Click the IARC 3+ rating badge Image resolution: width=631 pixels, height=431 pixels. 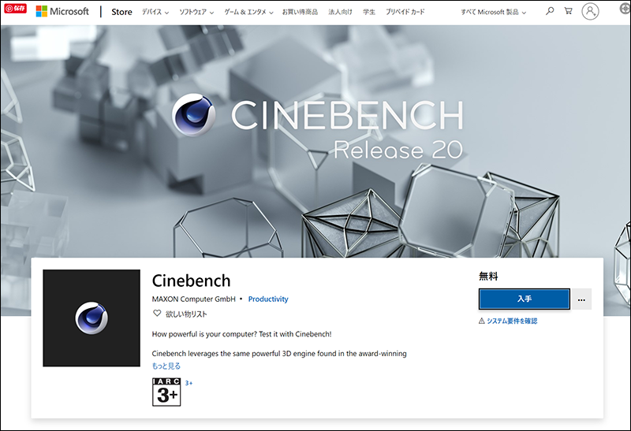pos(166,392)
